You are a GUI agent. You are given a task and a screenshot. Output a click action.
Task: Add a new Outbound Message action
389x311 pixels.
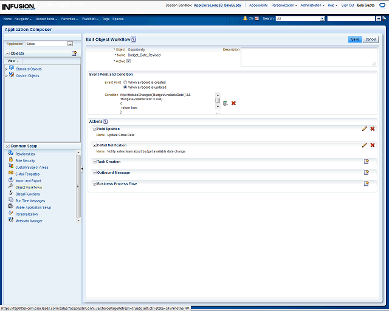[366, 173]
